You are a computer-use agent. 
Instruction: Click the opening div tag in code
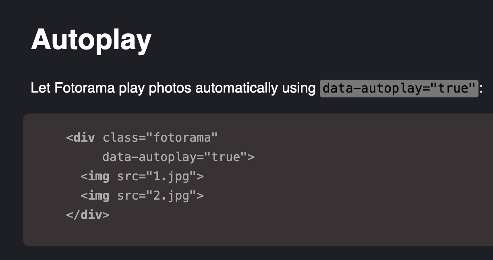click(x=81, y=138)
